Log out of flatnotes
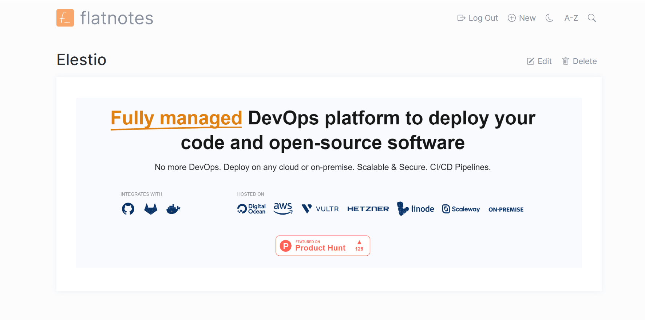Viewport: 645px width, 320px height. 478,18
